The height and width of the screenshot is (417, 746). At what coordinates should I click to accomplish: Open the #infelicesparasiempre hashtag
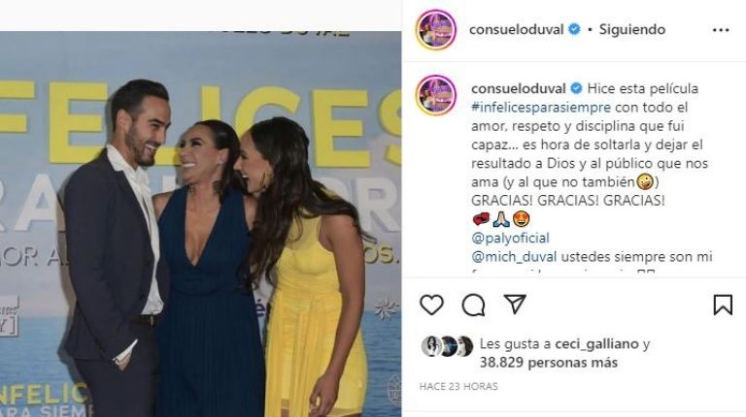coord(541,108)
